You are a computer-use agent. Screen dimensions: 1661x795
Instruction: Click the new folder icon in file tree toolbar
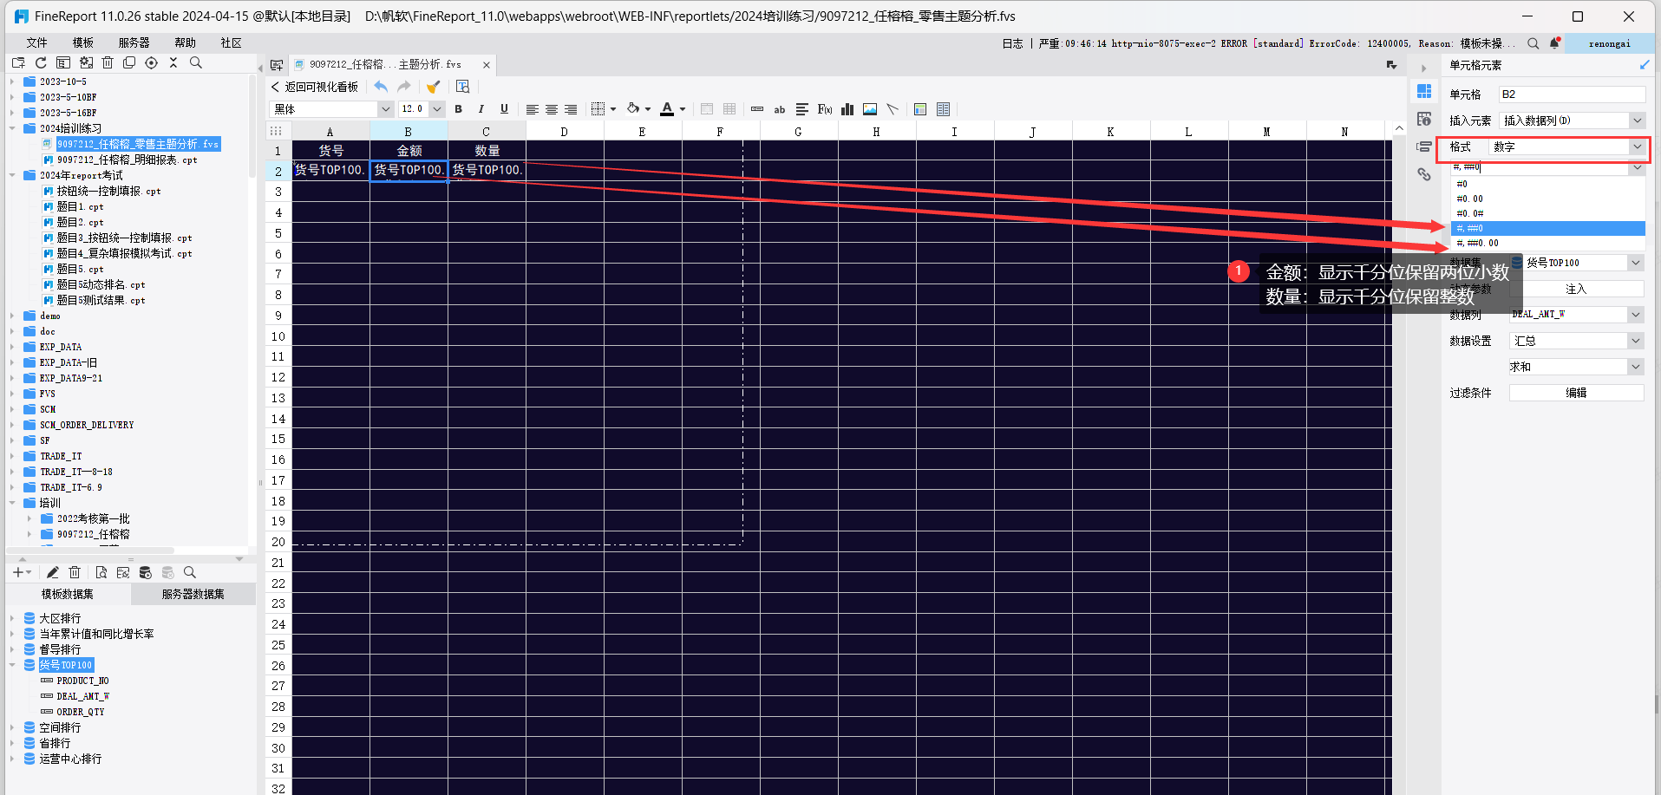[18, 62]
